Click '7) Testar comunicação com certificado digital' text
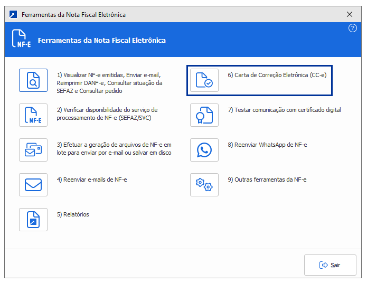367x283 pixels. tap(284, 110)
